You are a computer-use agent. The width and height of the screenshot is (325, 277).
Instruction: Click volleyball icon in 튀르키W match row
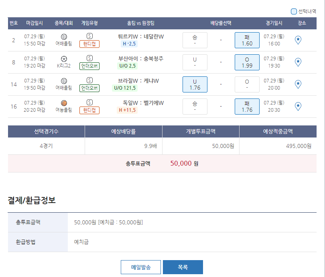(x=64, y=37)
